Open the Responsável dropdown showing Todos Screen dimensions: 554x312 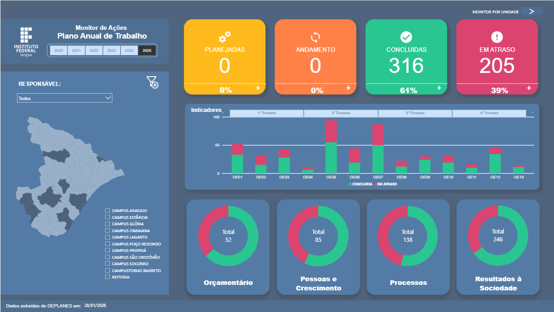tap(65, 98)
